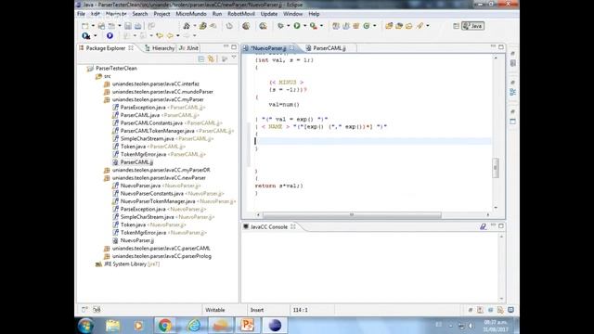Click the editor vertical scrollbar thumb

(x=496, y=167)
